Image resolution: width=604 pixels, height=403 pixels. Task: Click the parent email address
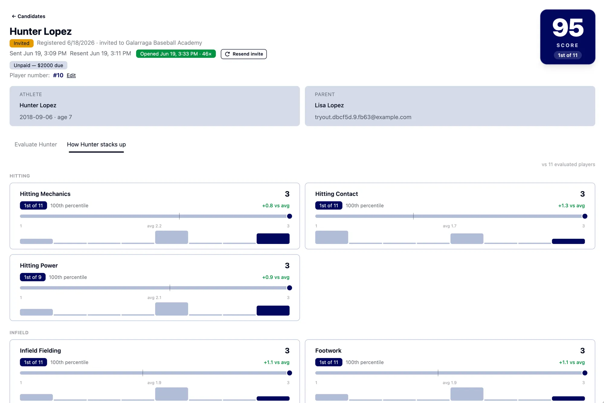coord(363,117)
